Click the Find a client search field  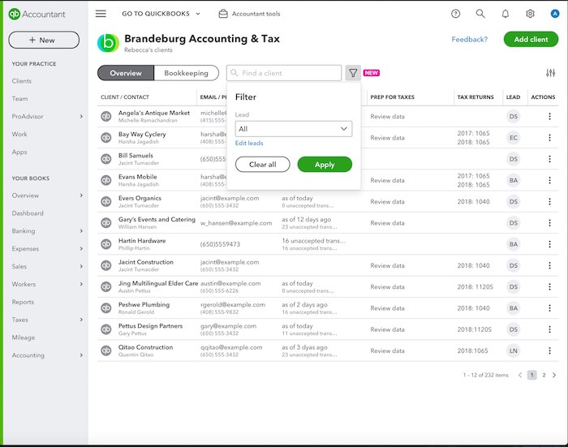point(284,73)
